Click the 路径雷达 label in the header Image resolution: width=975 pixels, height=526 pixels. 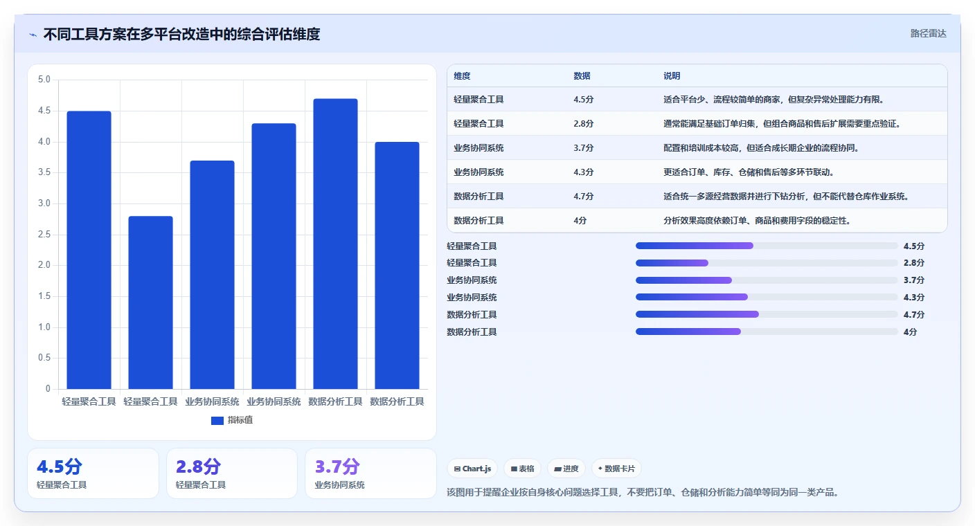pos(928,33)
